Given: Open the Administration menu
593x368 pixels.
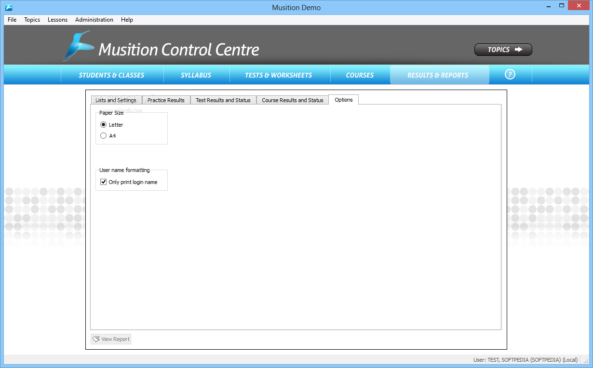Looking at the screenshot, I should coord(94,20).
